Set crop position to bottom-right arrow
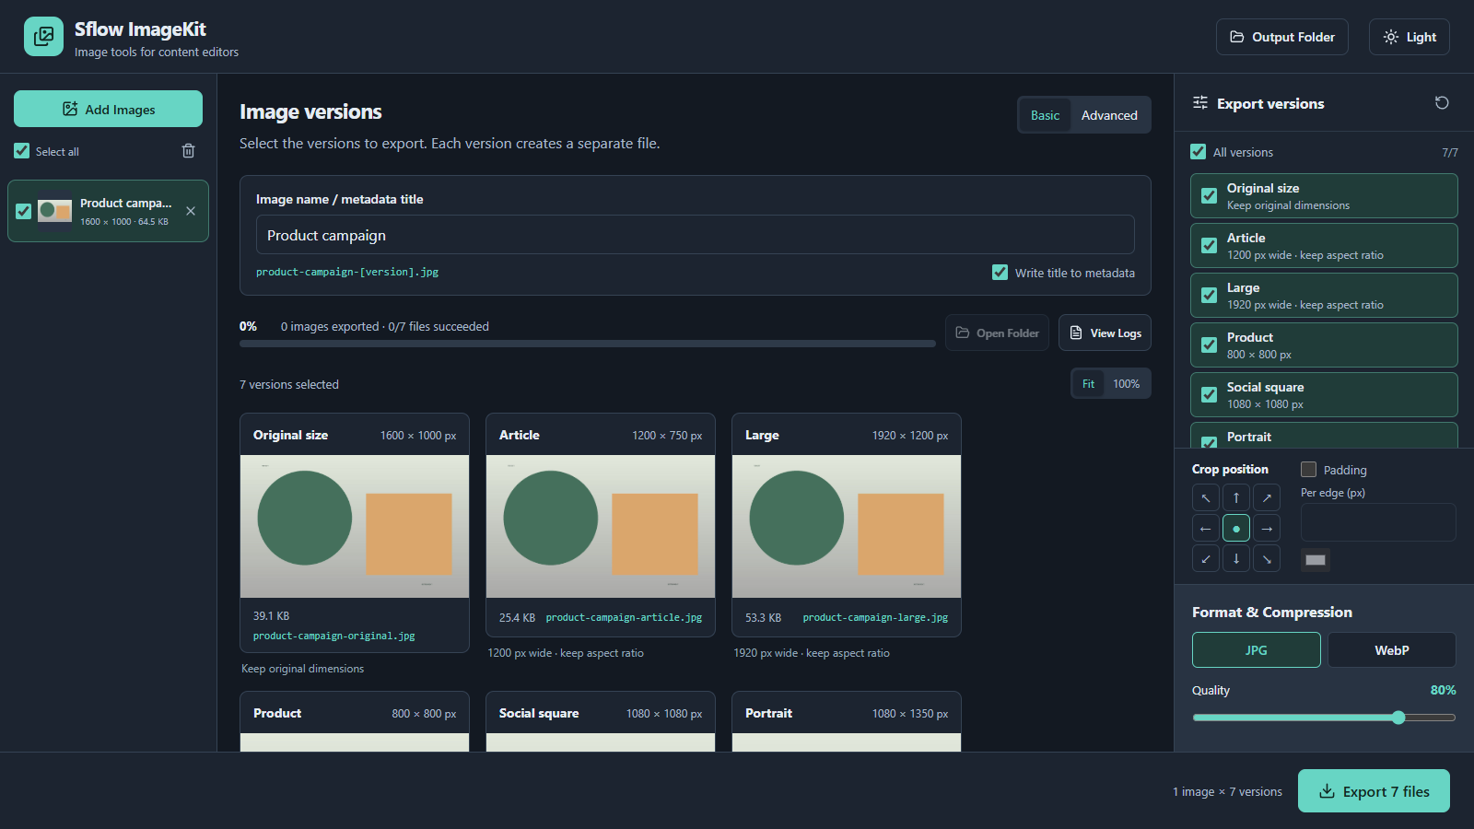Screen dimensions: 1474x829 pyautogui.click(x=1267, y=559)
